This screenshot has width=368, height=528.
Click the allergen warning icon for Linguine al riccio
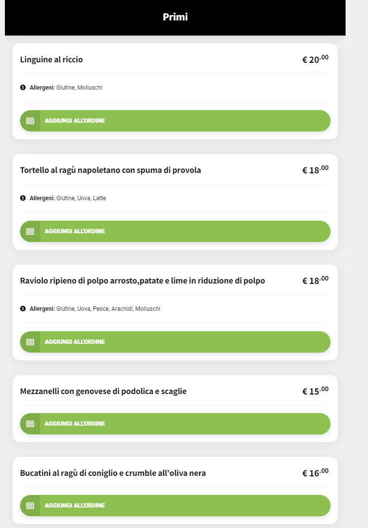tap(23, 88)
